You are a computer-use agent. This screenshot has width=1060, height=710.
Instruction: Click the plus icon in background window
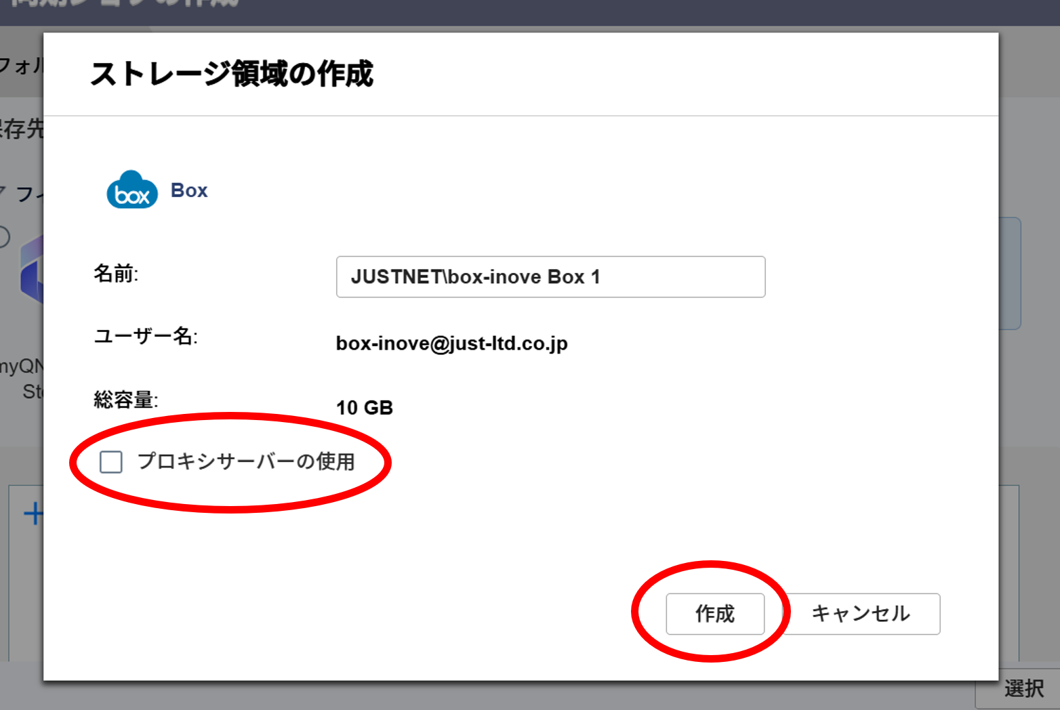[x=33, y=514]
